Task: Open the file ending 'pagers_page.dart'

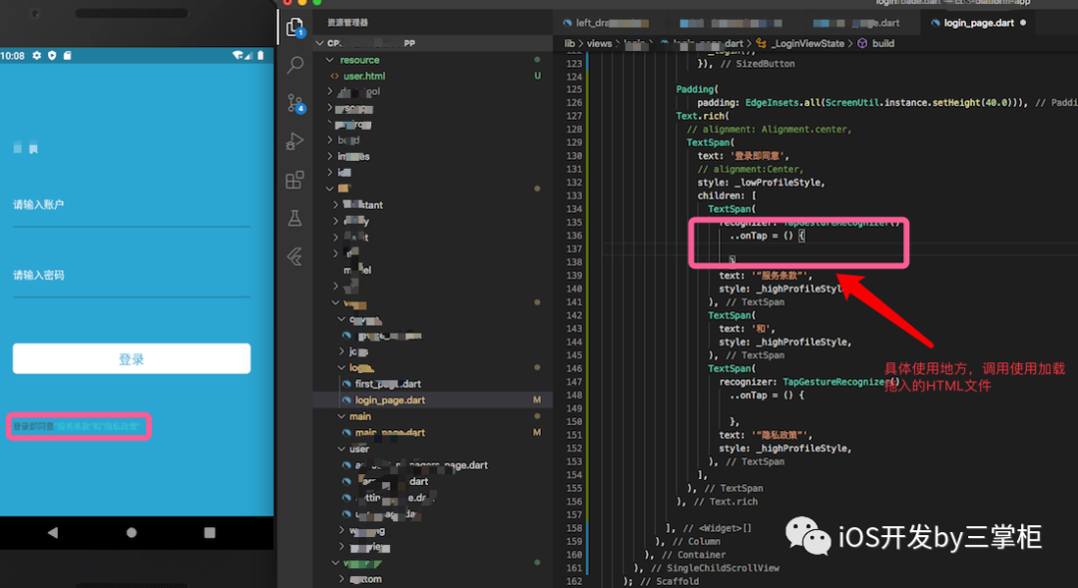Action: (x=421, y=465)
